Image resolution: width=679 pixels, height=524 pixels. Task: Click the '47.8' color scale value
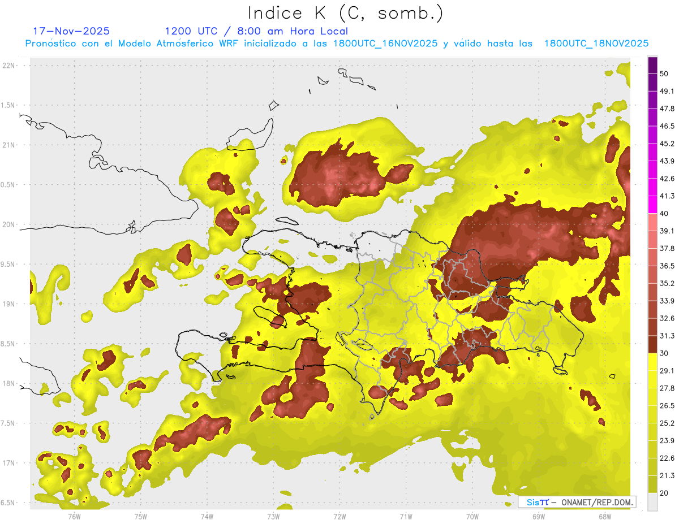point(667,109)
